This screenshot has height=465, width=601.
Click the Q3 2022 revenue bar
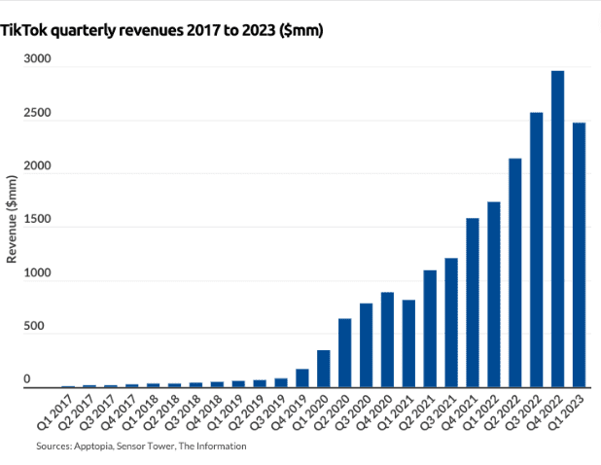536,250
